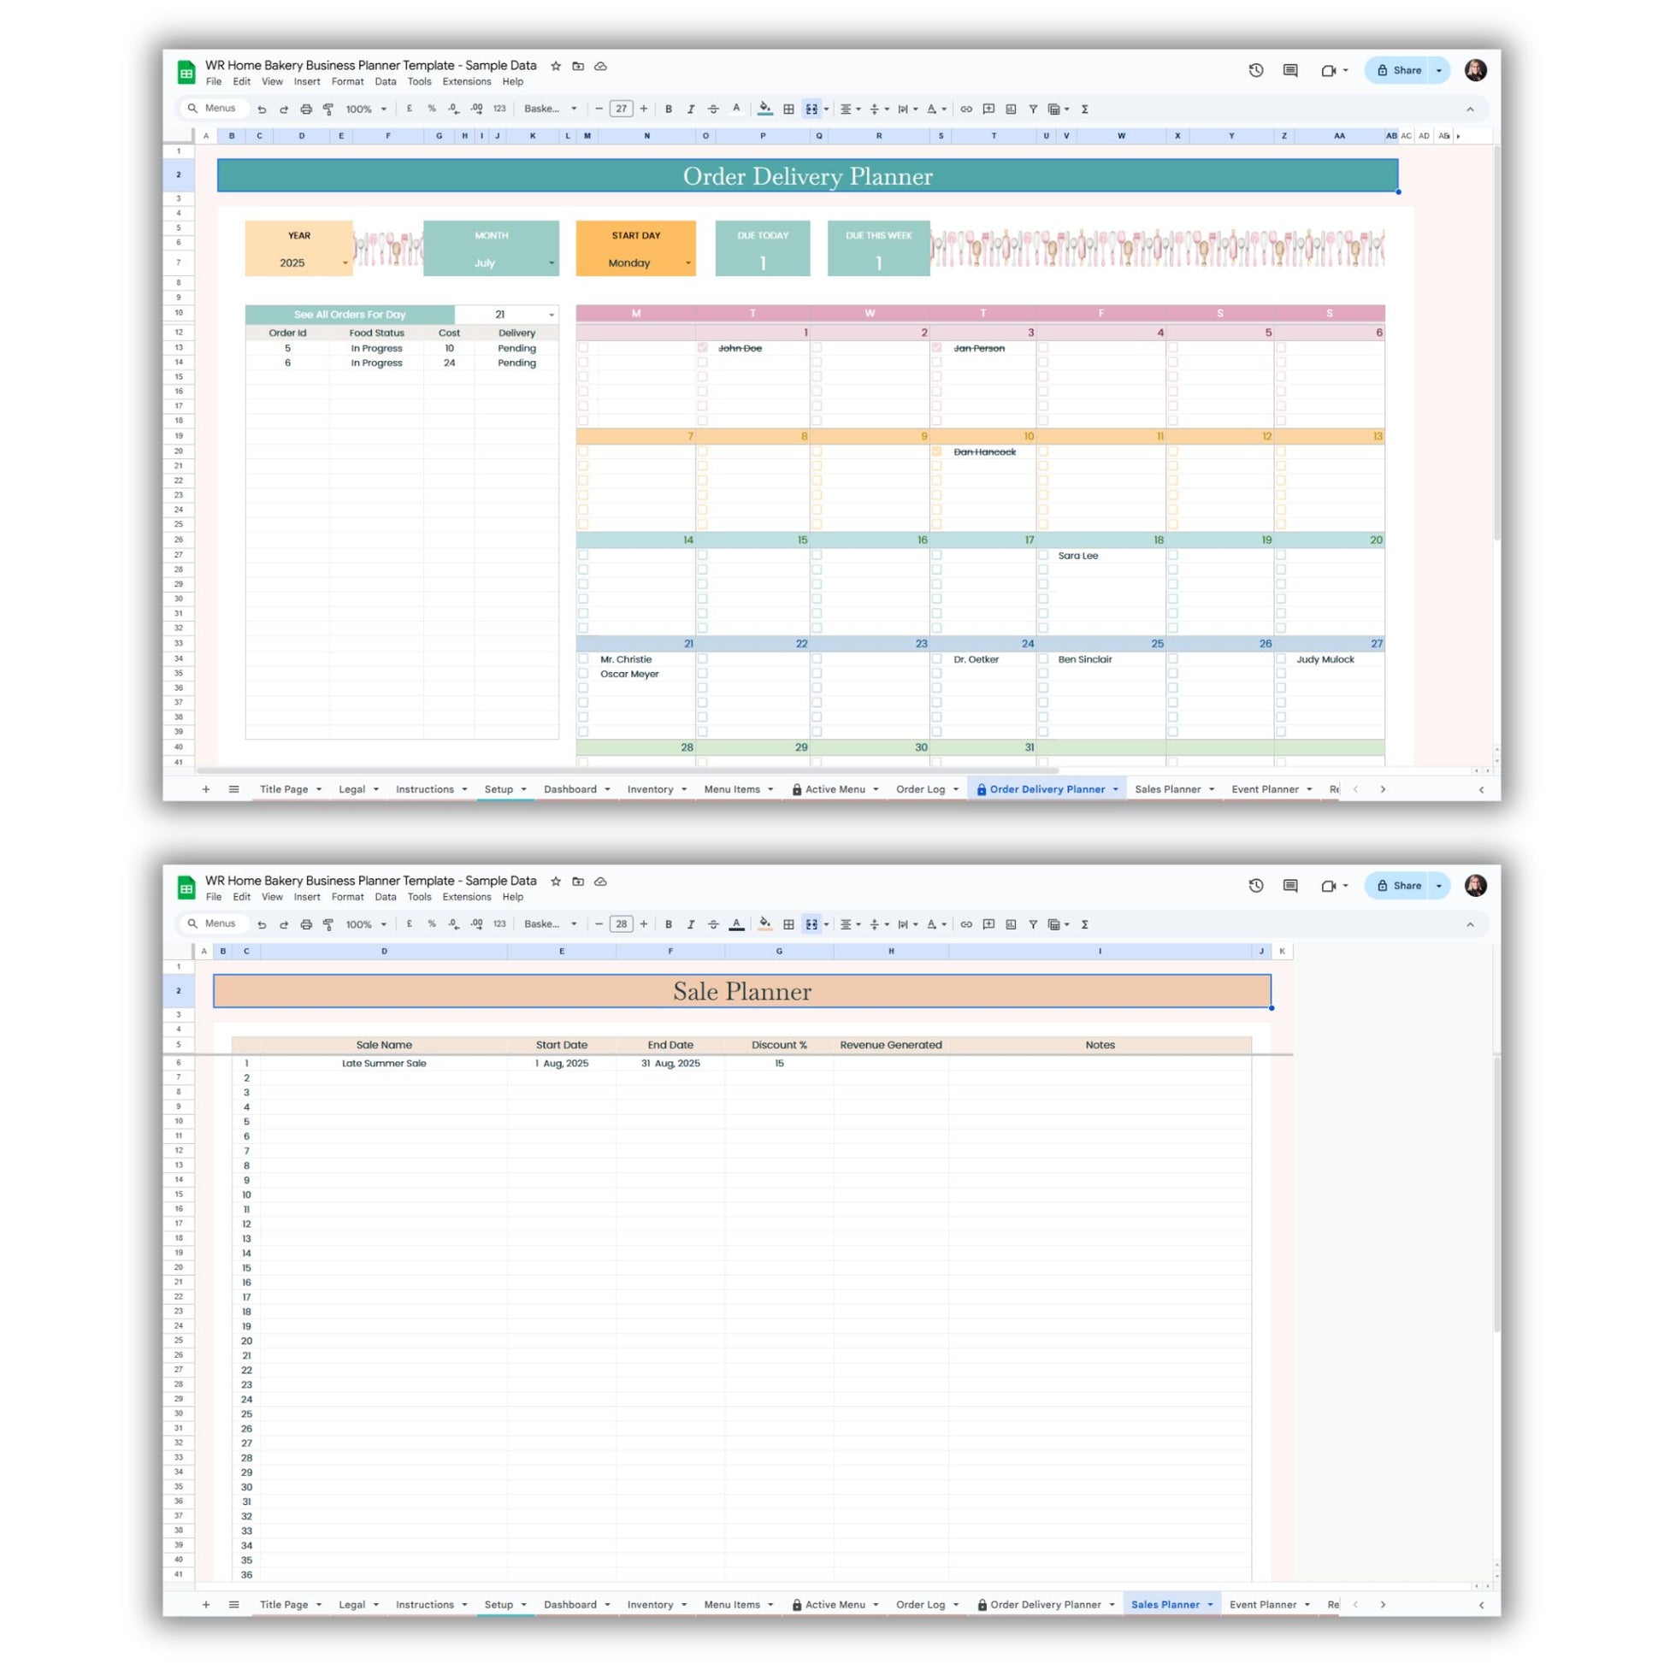Click the bold icon beside font size 28

tap(669, 924)
